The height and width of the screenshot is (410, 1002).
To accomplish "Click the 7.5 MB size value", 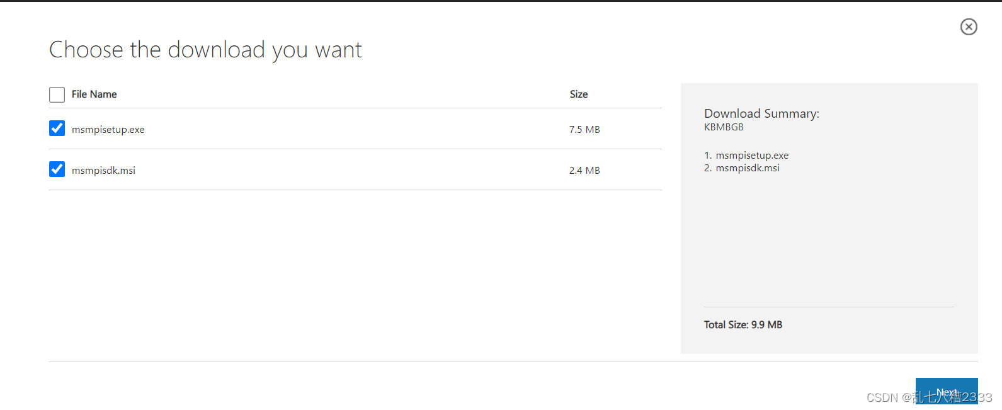I will 584,130.
